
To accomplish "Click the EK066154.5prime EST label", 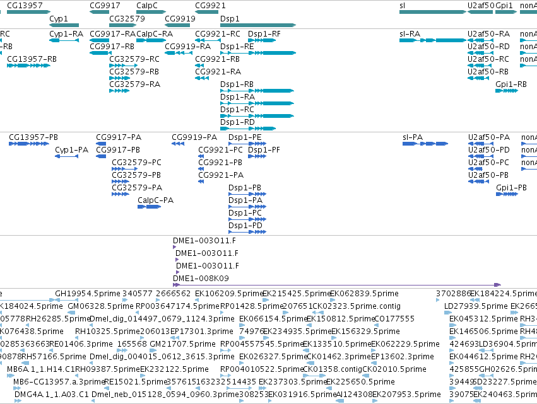I will point(273,319).
